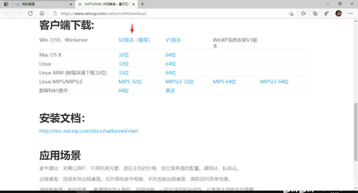Click the 家中建站 description line
Image resolution: width=358 pixels, height=193 pixels.
tap(140, 168)
